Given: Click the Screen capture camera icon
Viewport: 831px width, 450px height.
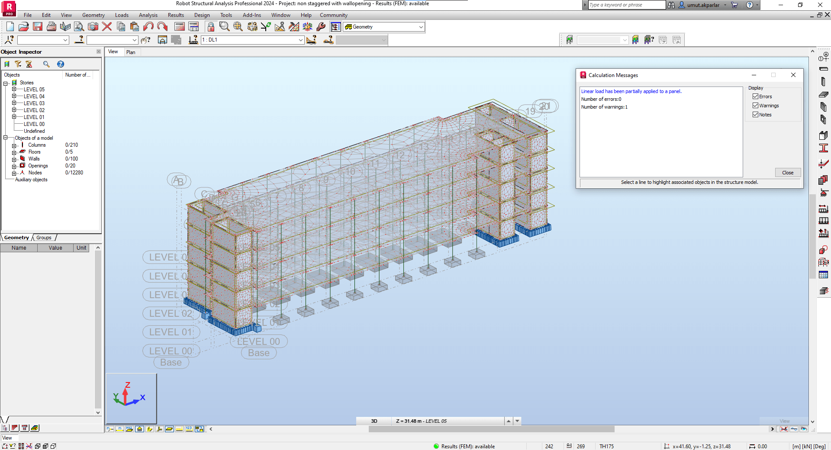Looking at the screenshot, I should point(93,27).
